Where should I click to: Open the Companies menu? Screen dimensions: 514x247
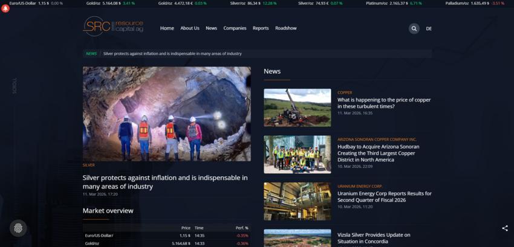tap(235, 28)
